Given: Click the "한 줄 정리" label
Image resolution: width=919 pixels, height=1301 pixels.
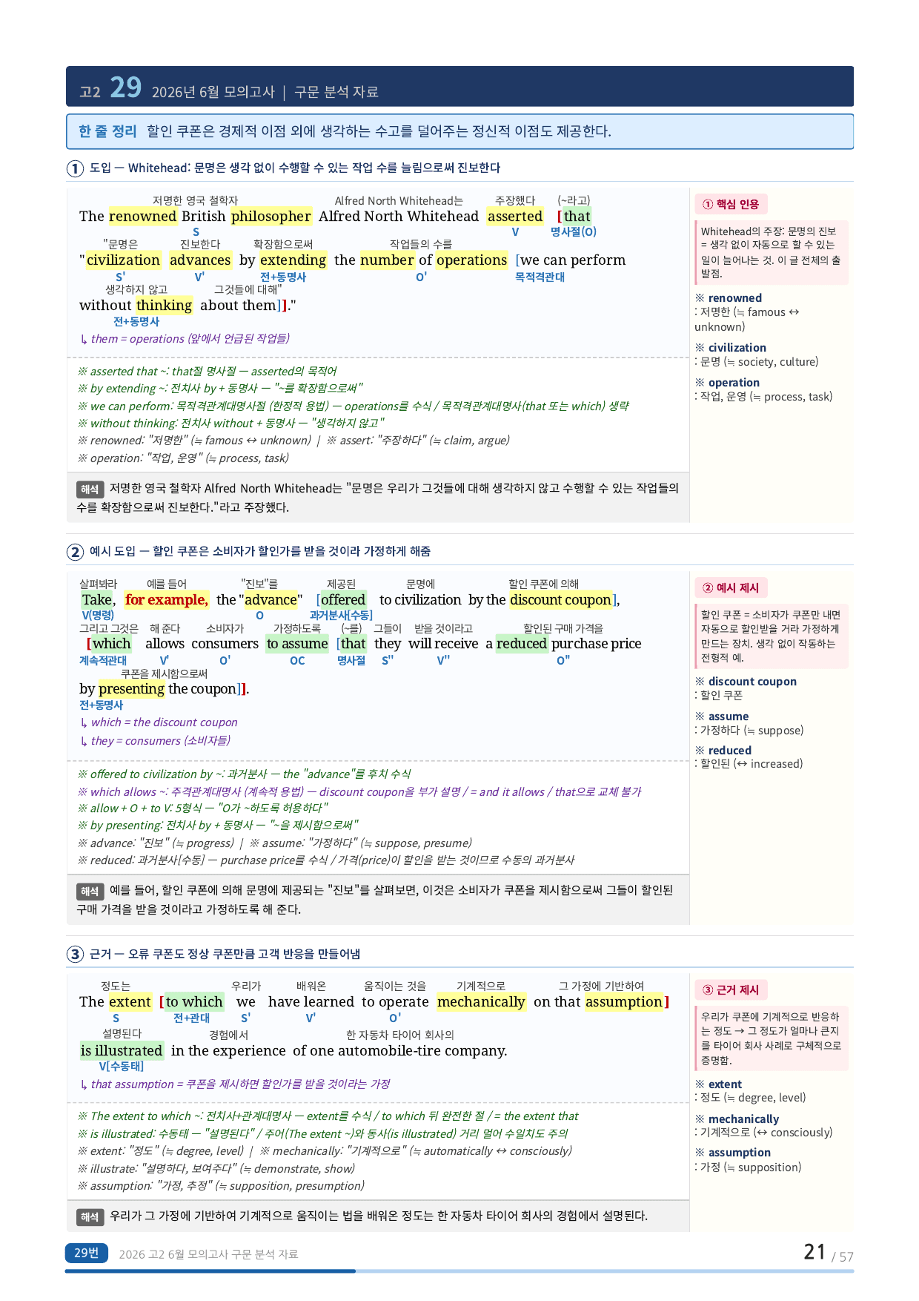Looking at the screenshot, I should tap(107, 131).
